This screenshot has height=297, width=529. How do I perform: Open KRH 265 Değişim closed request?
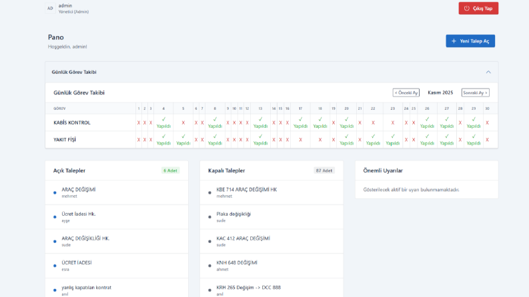pos(272,288)
